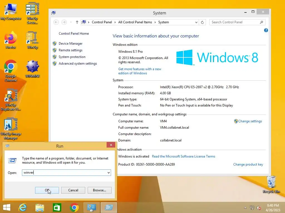Close the Run dialog

point(111,145)
